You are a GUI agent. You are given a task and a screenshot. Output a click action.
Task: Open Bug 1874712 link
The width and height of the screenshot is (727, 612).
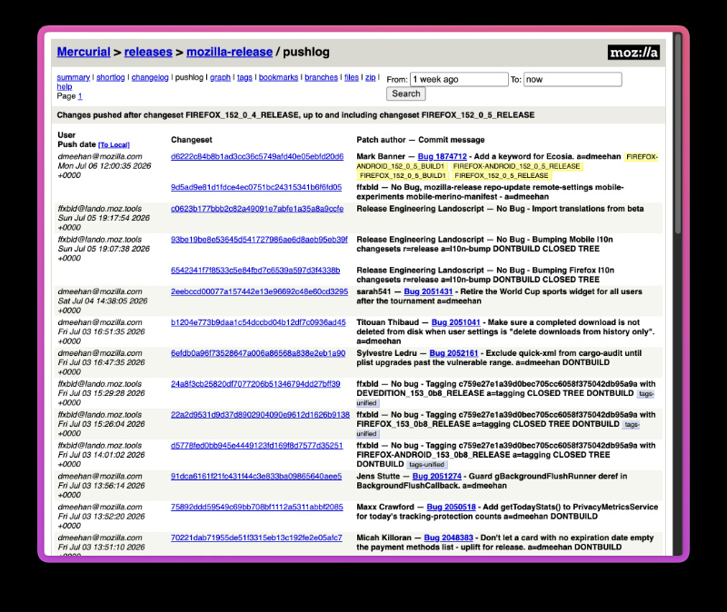click(443, 156)
